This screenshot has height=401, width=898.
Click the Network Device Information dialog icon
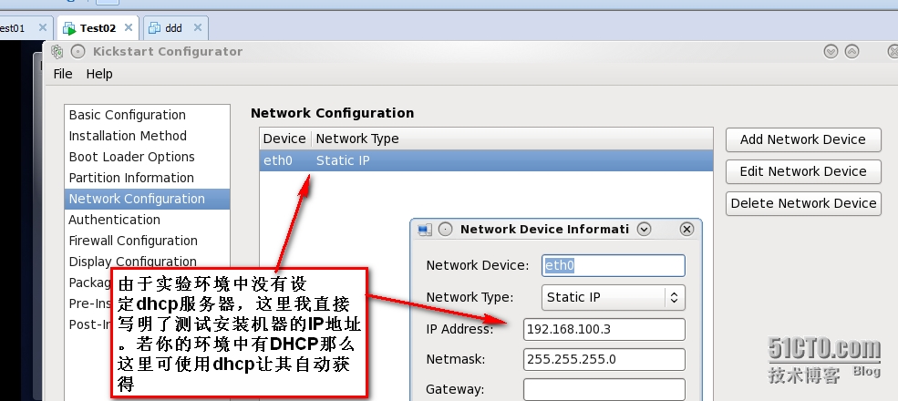tap(424, 229)
